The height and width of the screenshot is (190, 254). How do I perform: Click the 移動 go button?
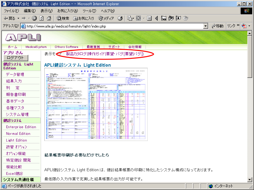click(x=218, y=26)
